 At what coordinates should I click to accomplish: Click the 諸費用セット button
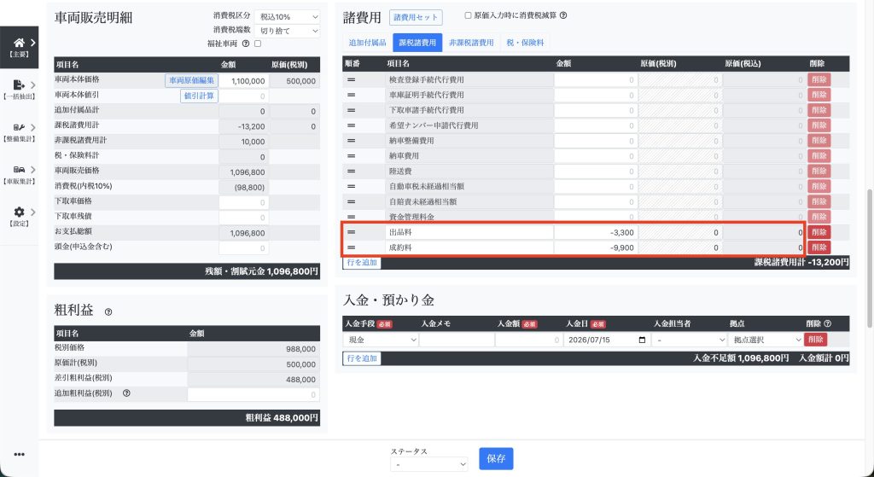416,17
